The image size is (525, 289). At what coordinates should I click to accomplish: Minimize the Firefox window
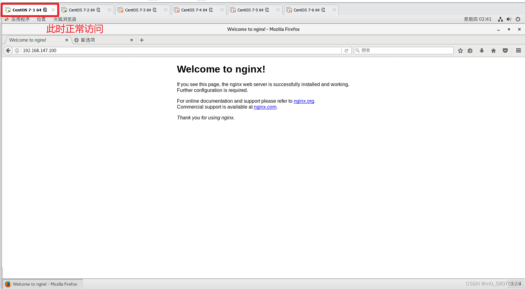(498, 29)
